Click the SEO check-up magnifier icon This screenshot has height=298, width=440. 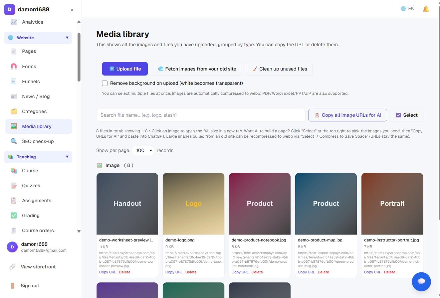pyautogui.click(x=14, y=141)
